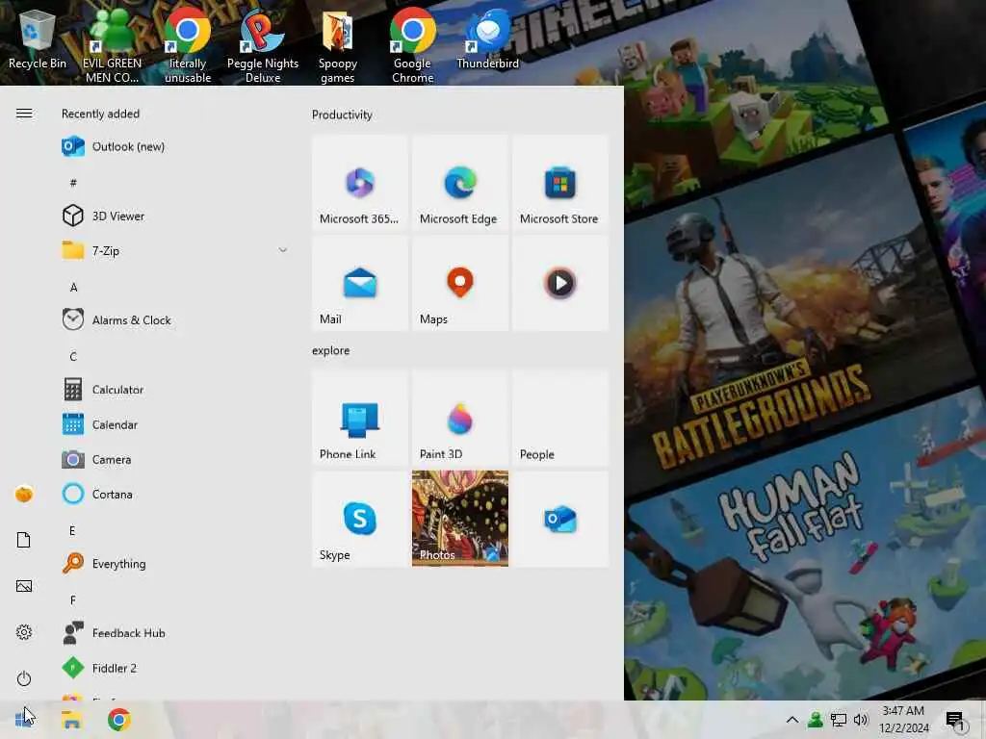Open the Outlook tile below People
986x739 pixels.
560,519
